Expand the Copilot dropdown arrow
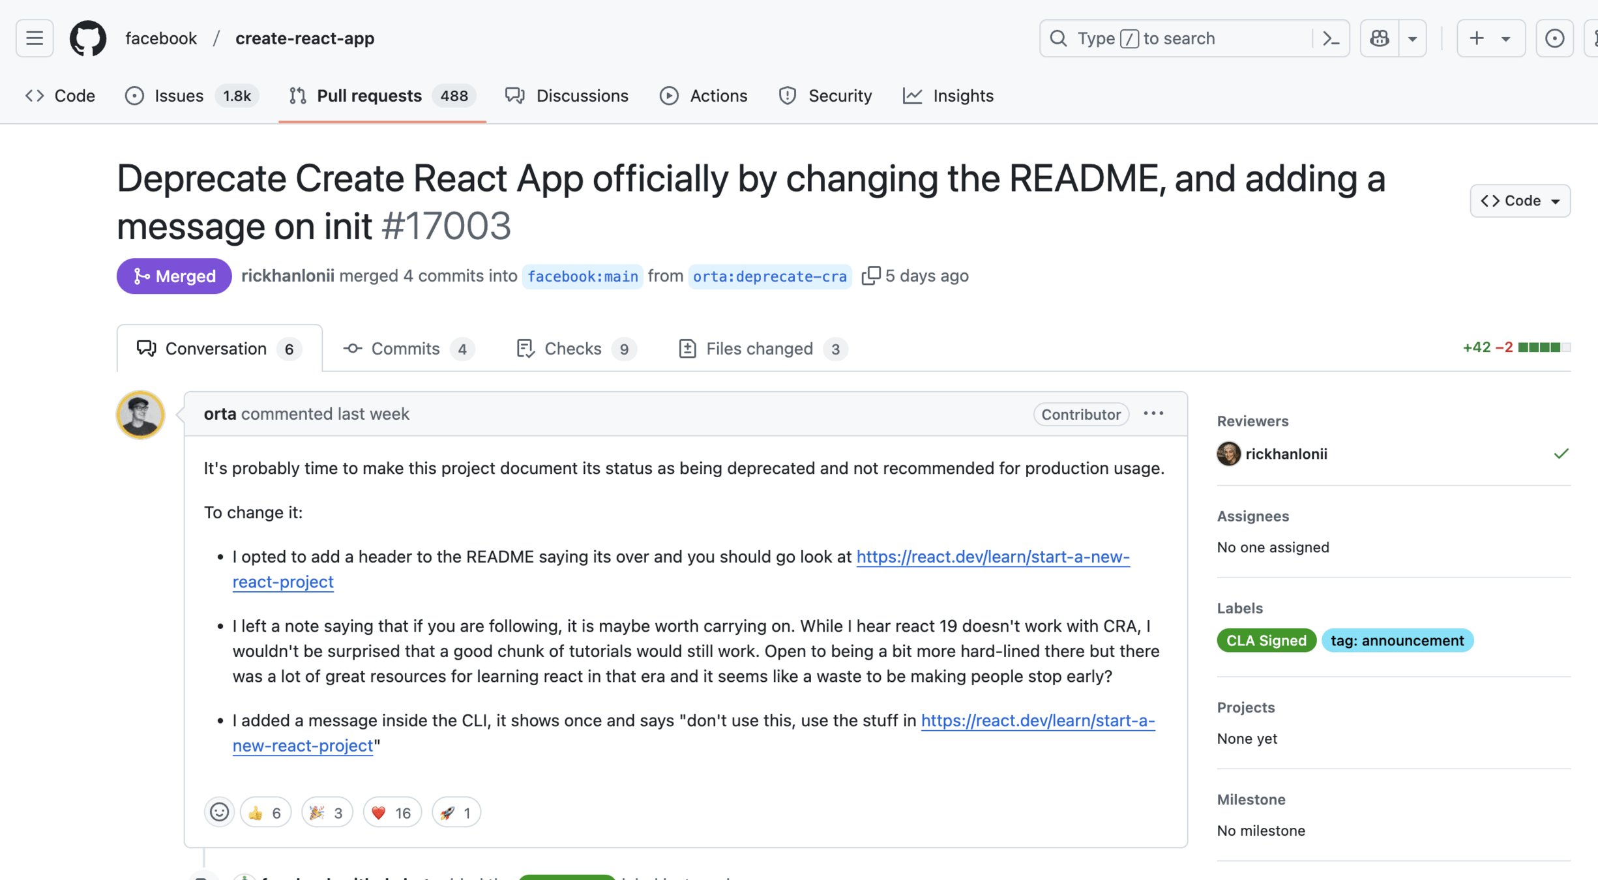 pos(1412,38)
